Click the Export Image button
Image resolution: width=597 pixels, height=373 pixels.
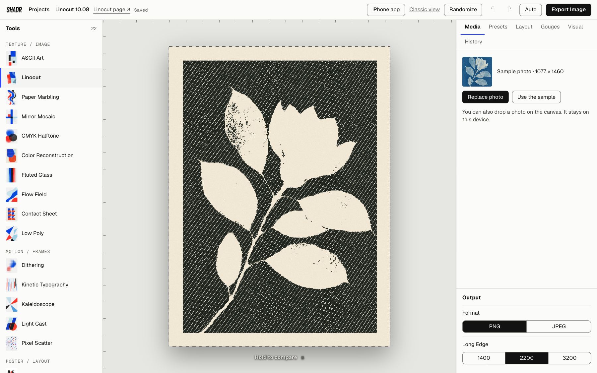click(x=568, y=10)
